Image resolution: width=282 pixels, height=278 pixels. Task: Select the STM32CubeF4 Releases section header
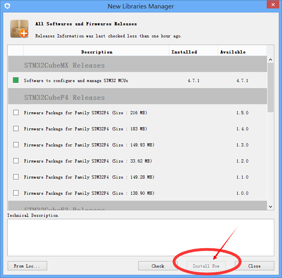pos(138,96)
